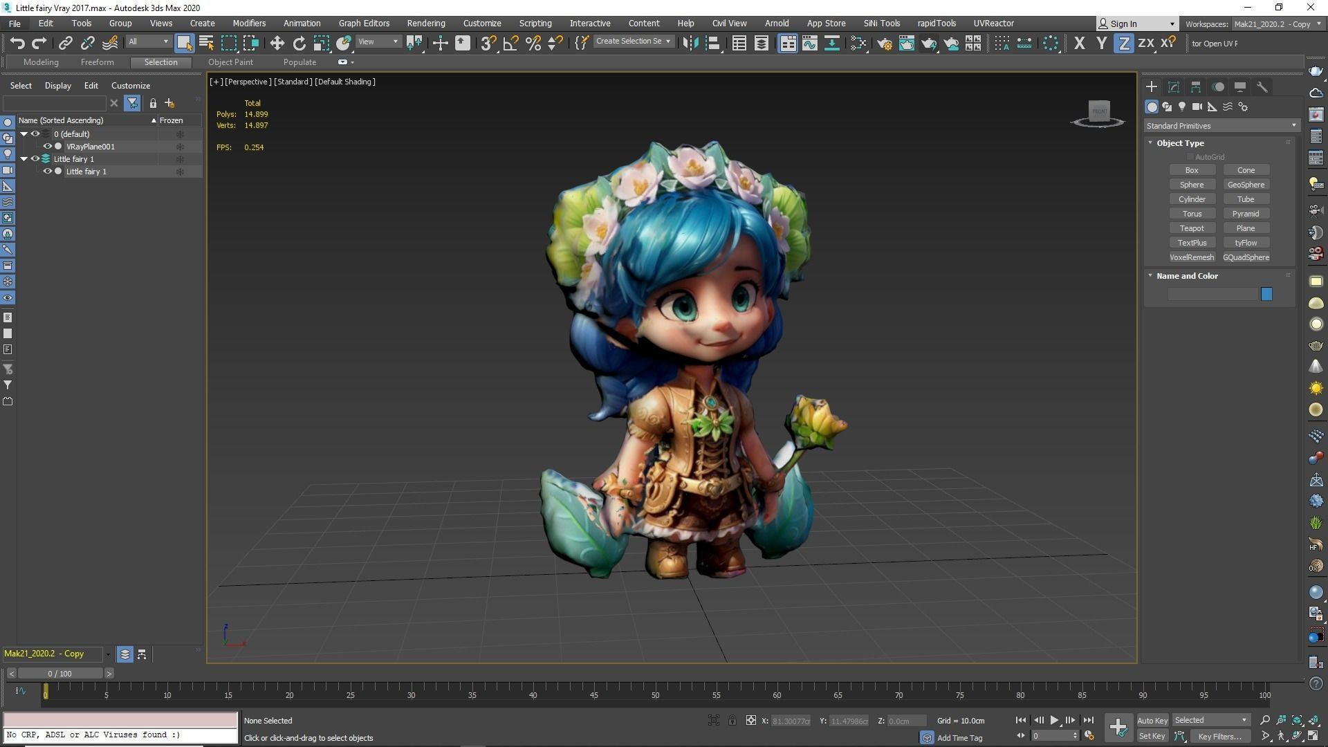Open the Graph Editors menu

coord(364,23)
